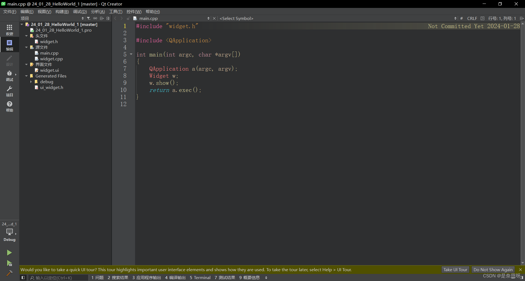Open the 4 编译输出 compile output pane
The height and width of the screenshot is (281, 525).
tap(175, 277)
